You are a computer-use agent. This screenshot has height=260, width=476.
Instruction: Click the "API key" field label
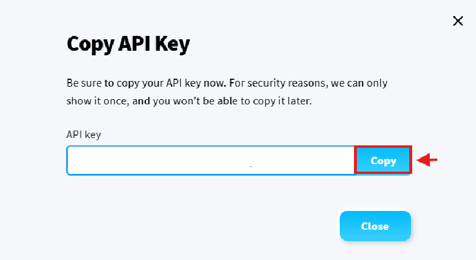[x=83, y=135]
